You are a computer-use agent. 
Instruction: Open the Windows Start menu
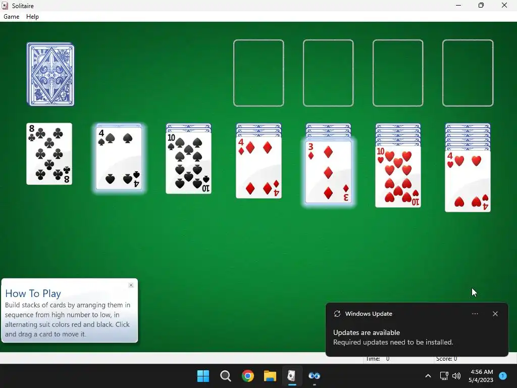click(x=203, y=376)
